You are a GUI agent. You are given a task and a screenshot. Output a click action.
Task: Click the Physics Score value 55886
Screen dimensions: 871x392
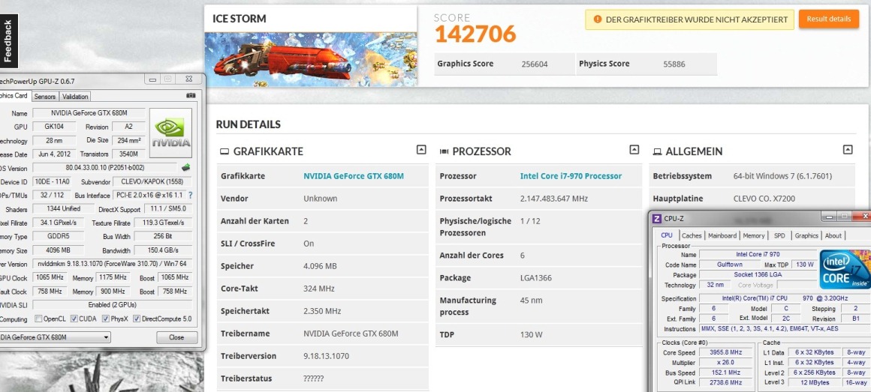coord(674,64)
